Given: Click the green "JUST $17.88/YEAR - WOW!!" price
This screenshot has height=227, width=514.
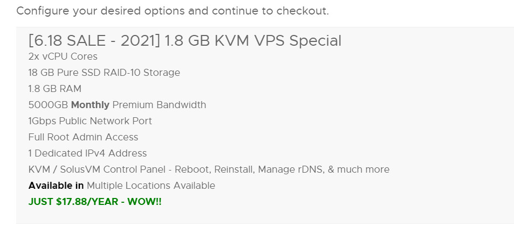Looking at the screenshot, I should tap(95, 202).
